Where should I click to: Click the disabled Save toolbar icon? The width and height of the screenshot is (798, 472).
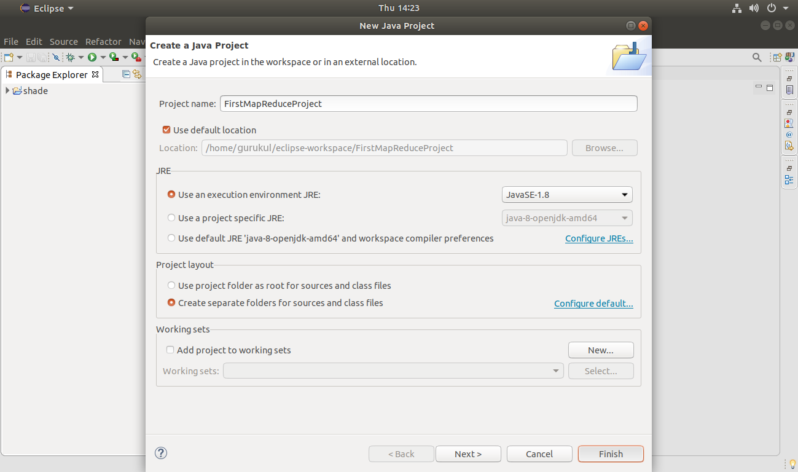click(x=31, y=57)
